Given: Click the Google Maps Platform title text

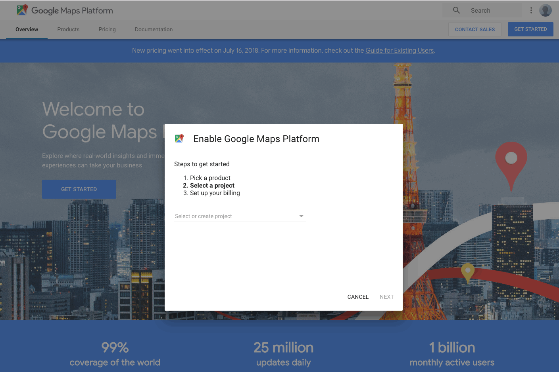Looking at the screenshot, I should point(72,11).
